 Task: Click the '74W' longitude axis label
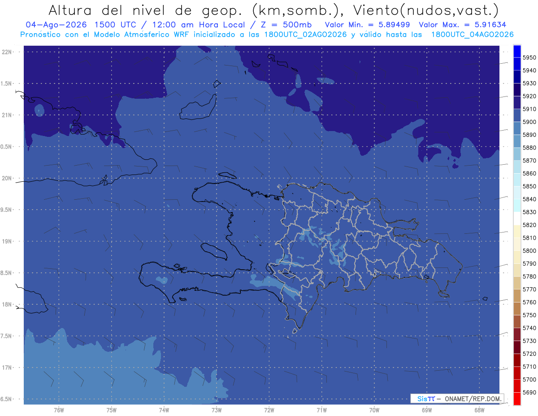click(164, 410)
